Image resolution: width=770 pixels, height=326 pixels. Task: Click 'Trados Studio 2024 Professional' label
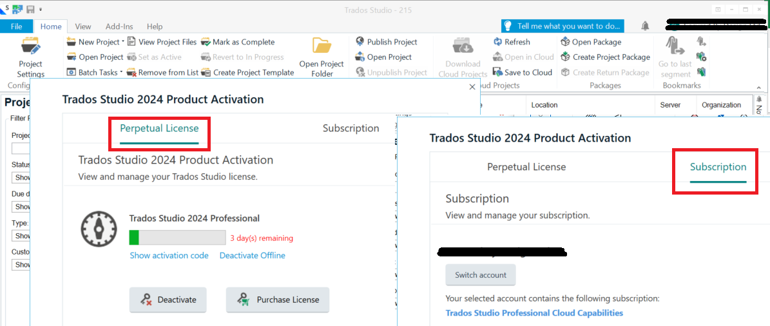click(x=195, y=218)
